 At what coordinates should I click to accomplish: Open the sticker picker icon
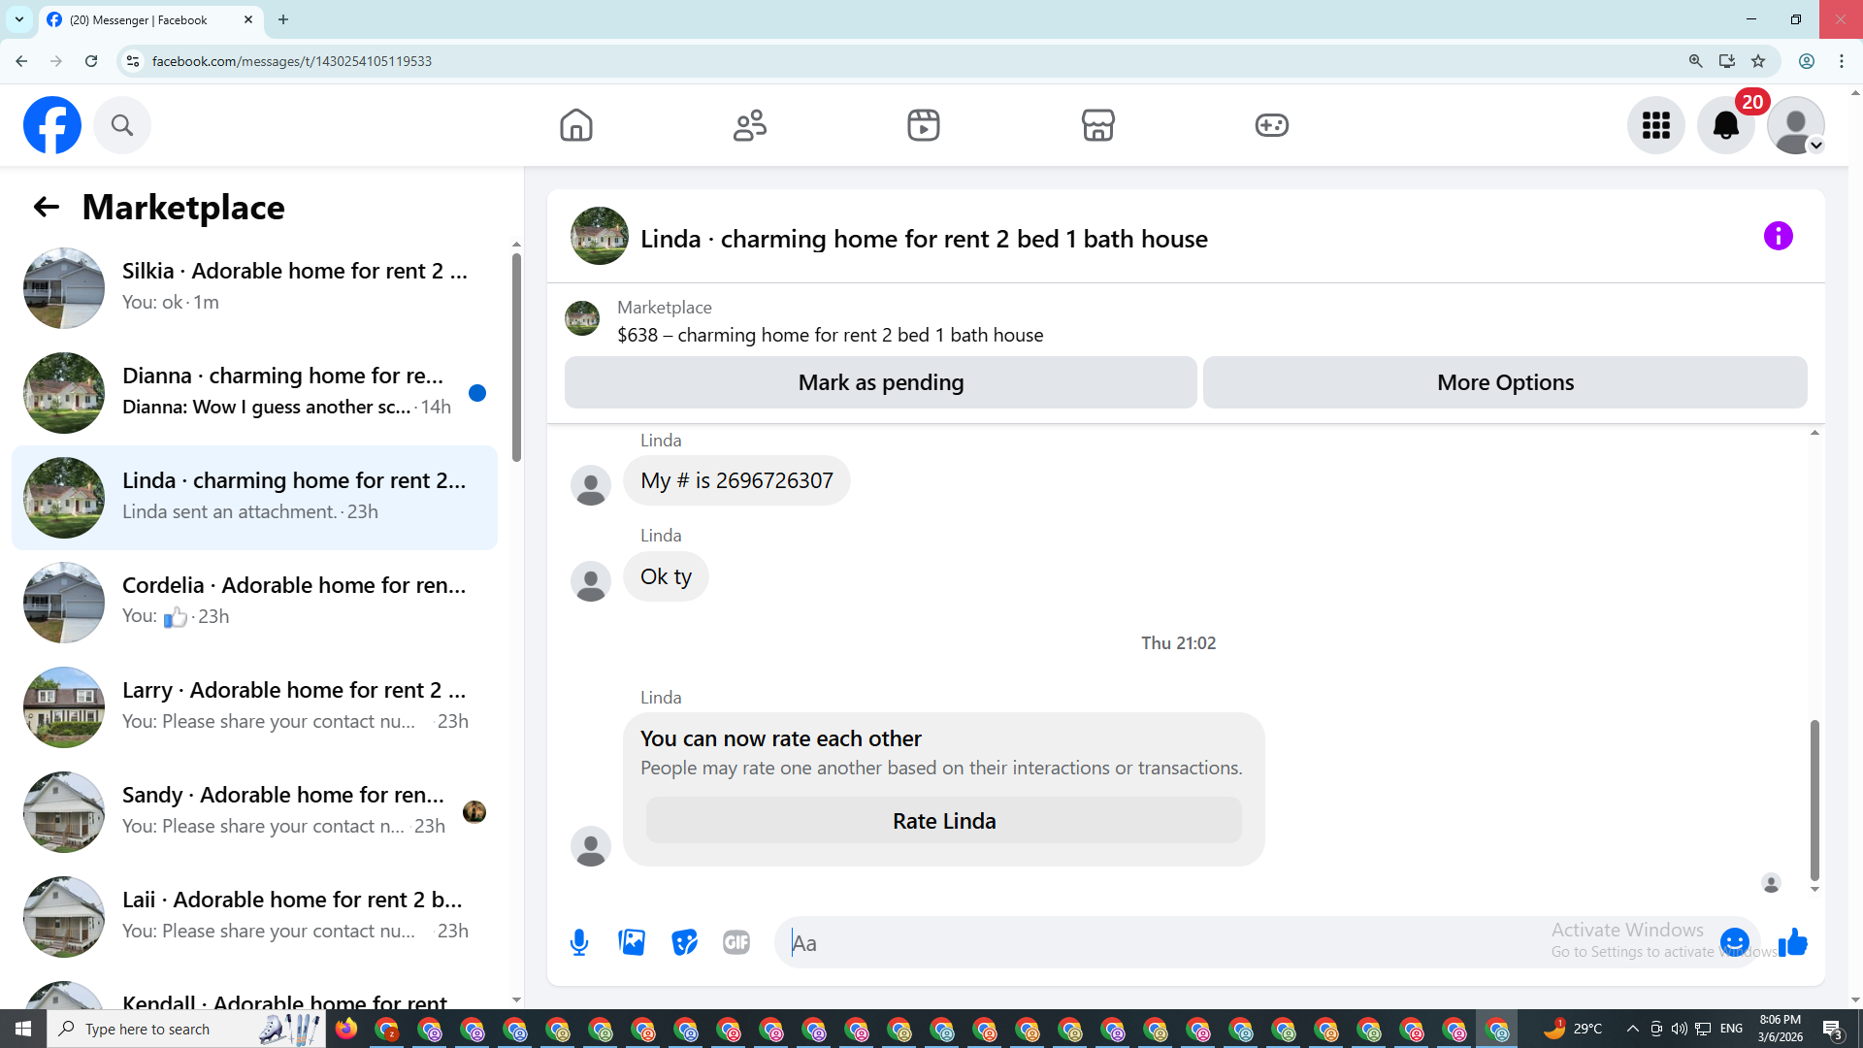[684, 942]
